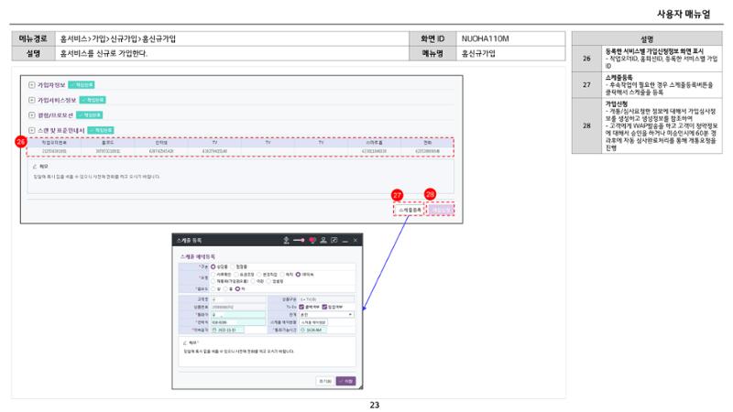This screenshot has height=412, width=733.
Task: Open the 관계 dropdown in the dialog
Action: [326, 315]
